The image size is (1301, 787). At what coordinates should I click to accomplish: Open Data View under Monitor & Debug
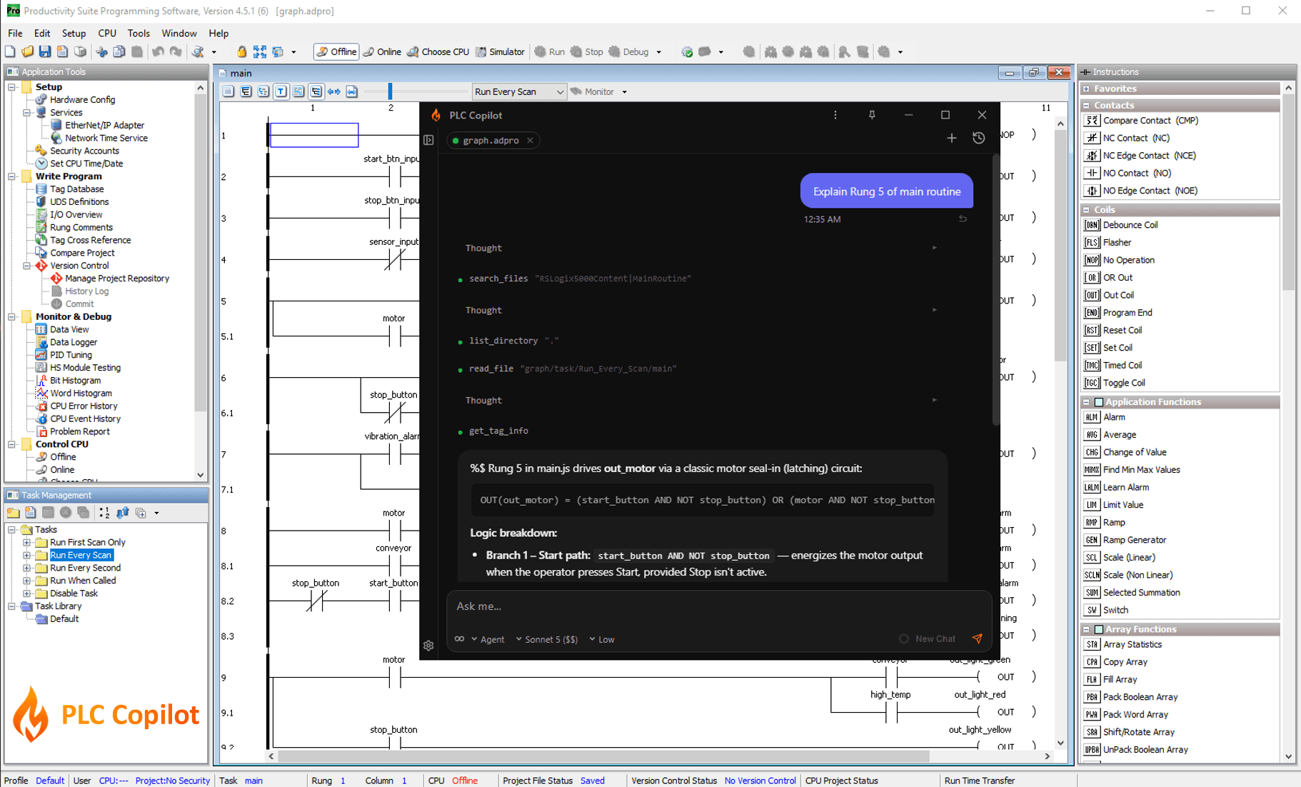coord(69,329)
